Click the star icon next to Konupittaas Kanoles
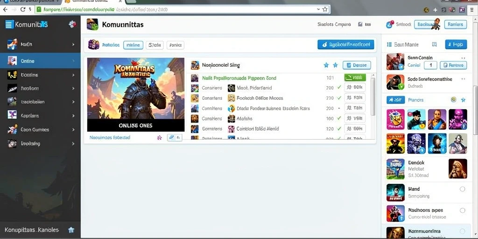 71,230
